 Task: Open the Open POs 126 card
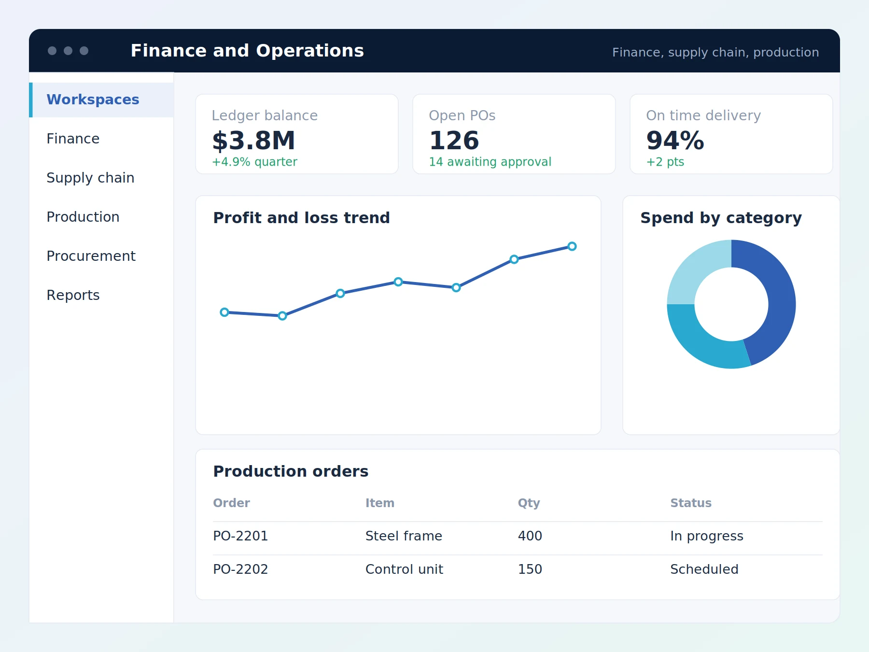(x=514, y=134)
